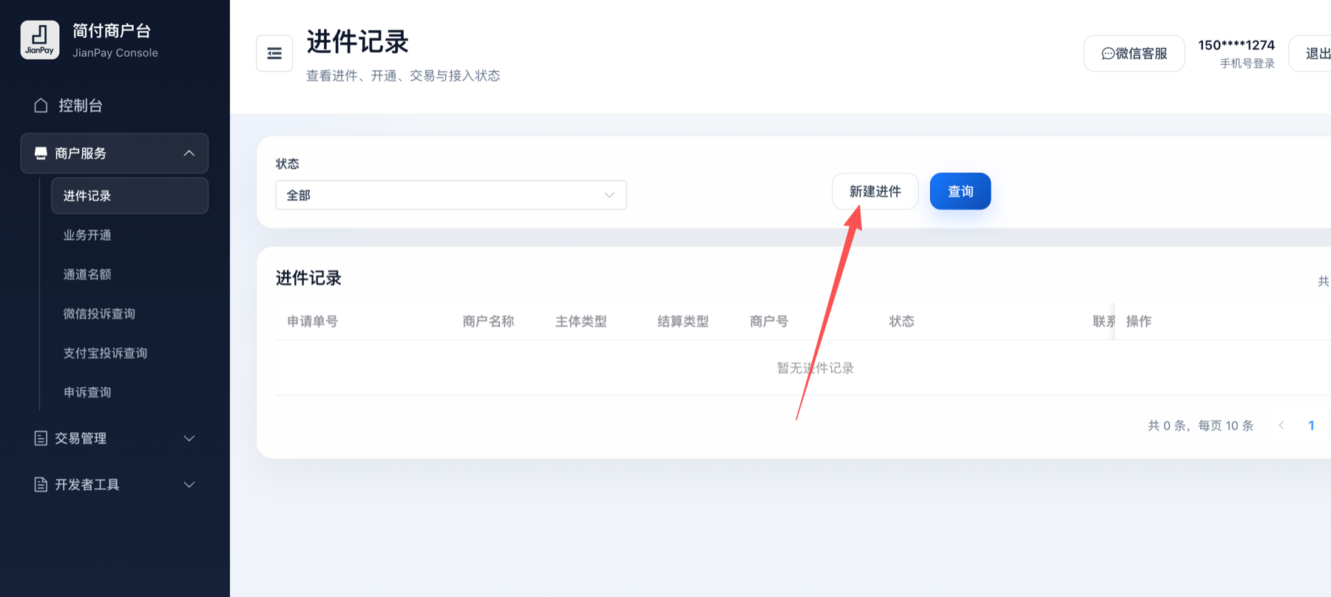Open 通道名额 submenu item
The image size is (1331, 597).
pyautogui.click(x=129, y=274)
